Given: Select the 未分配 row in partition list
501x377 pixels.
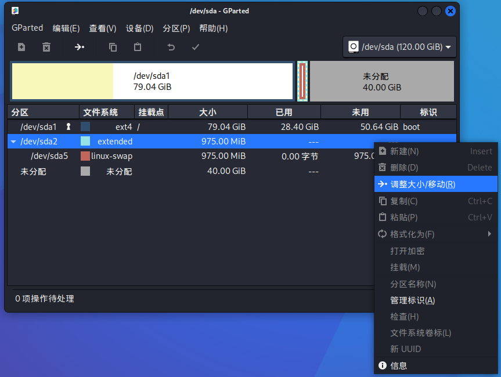Looking at the screenshot, I should click(x=191, y=171).
